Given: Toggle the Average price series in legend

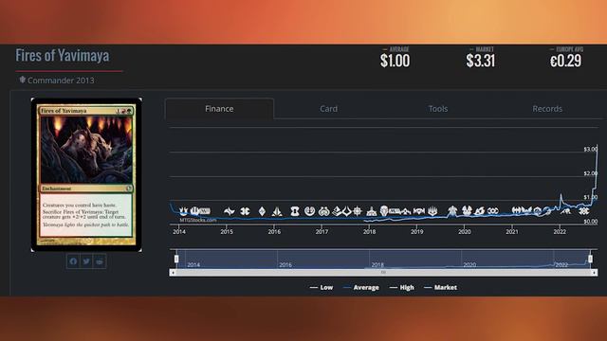Looking at the screenshot, I should tap(361, 287).
